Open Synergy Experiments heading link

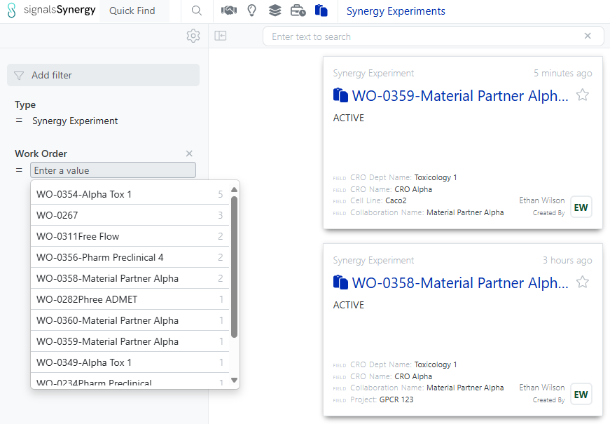click(x=396, y=11)
